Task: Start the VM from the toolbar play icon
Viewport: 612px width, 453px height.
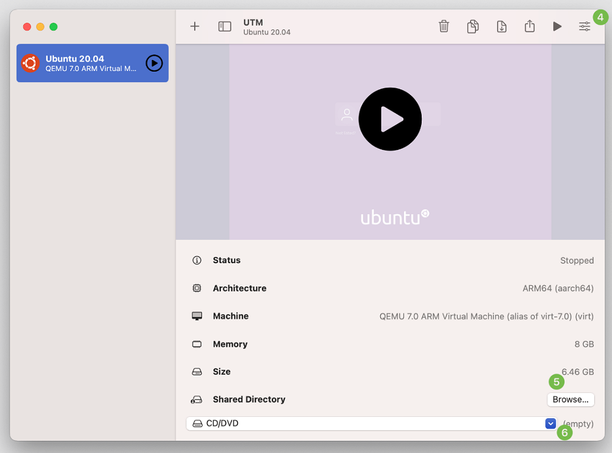Action: pos(557,26)
